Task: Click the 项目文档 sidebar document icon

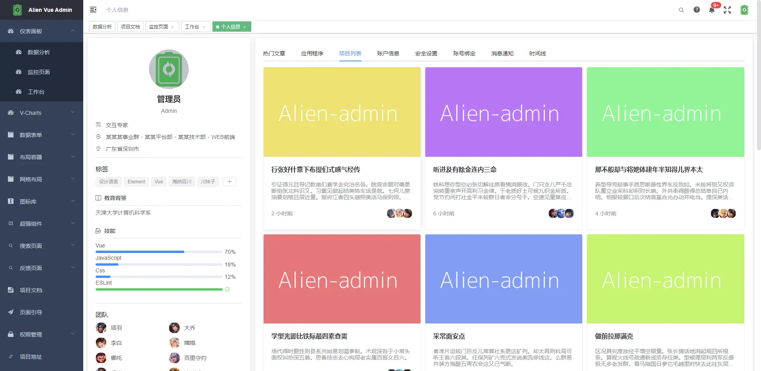Action: 11,290
